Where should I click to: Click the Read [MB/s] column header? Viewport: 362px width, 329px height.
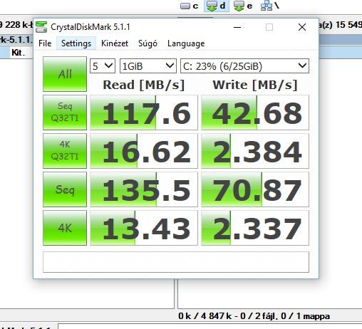click(x=144, y=85)
